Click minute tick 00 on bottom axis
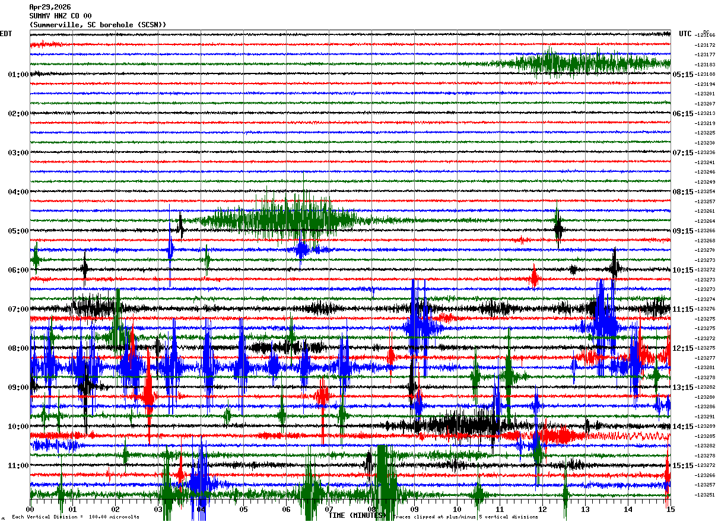This screenshot has height=525, width=718. 30,509
